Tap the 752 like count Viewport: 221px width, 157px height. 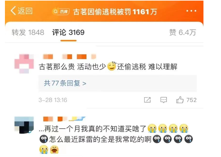[x=191, y=100]
